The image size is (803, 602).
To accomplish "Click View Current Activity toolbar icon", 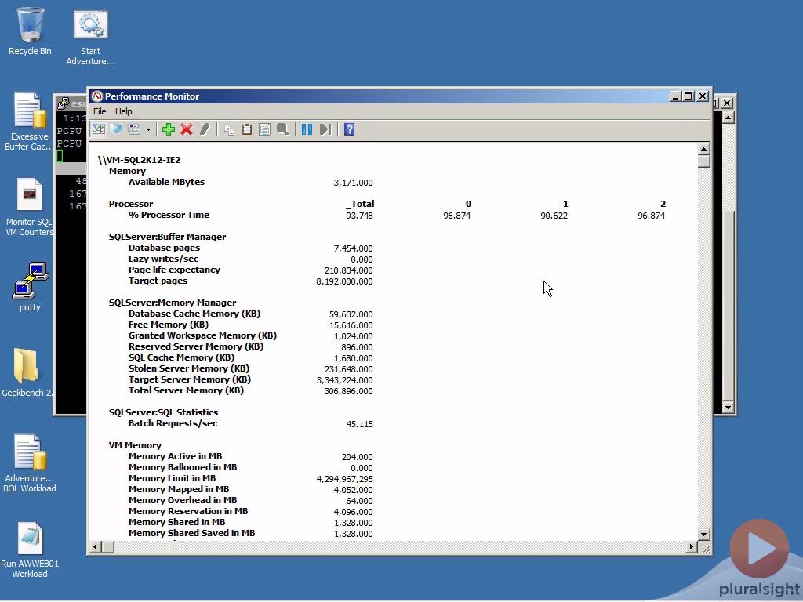I will tap(98, 129).
